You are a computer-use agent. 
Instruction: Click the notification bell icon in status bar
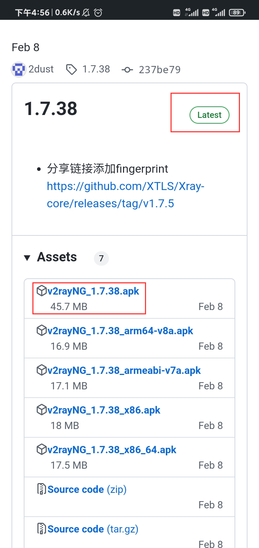[x=85, y=11]
